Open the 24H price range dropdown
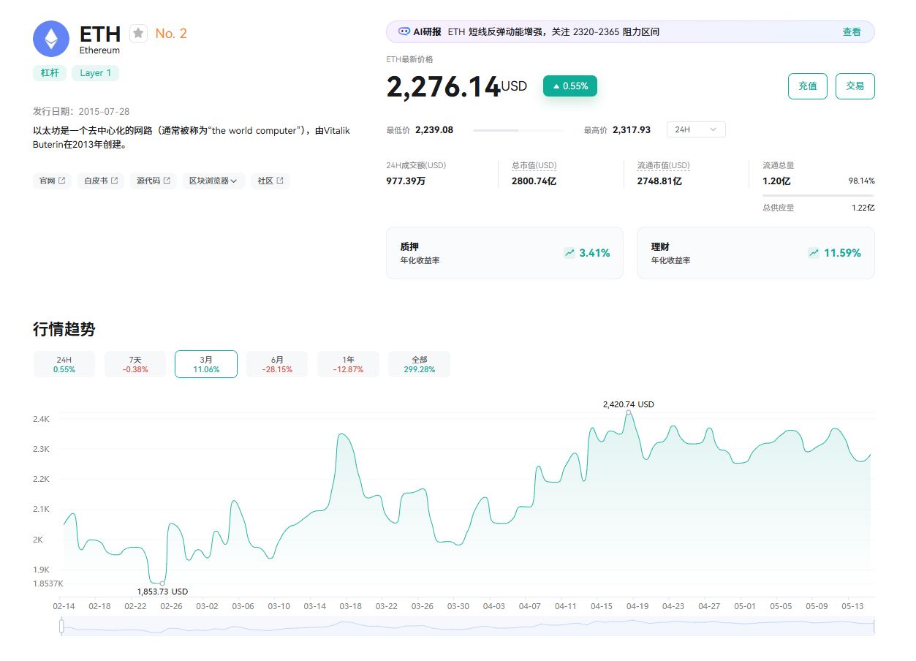 pos(696,129)
